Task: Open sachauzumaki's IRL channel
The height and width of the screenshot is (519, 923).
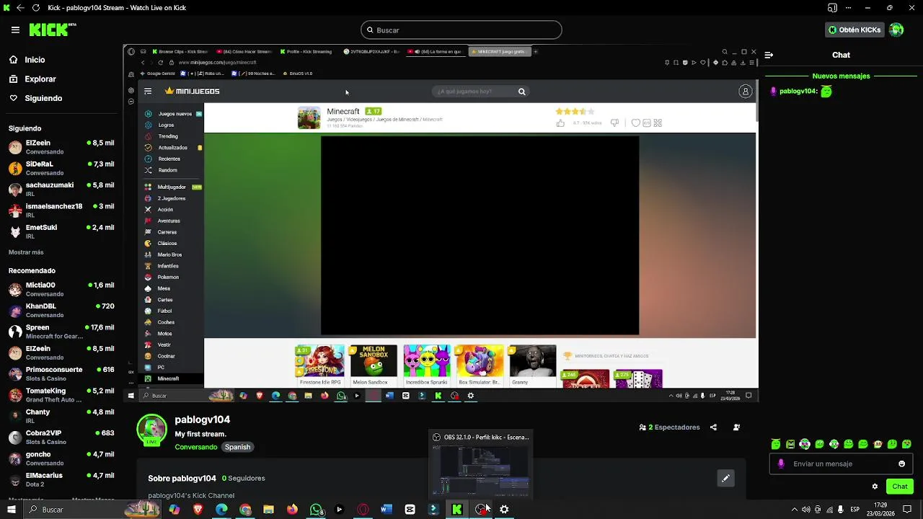Action: [x=61, y=189]
